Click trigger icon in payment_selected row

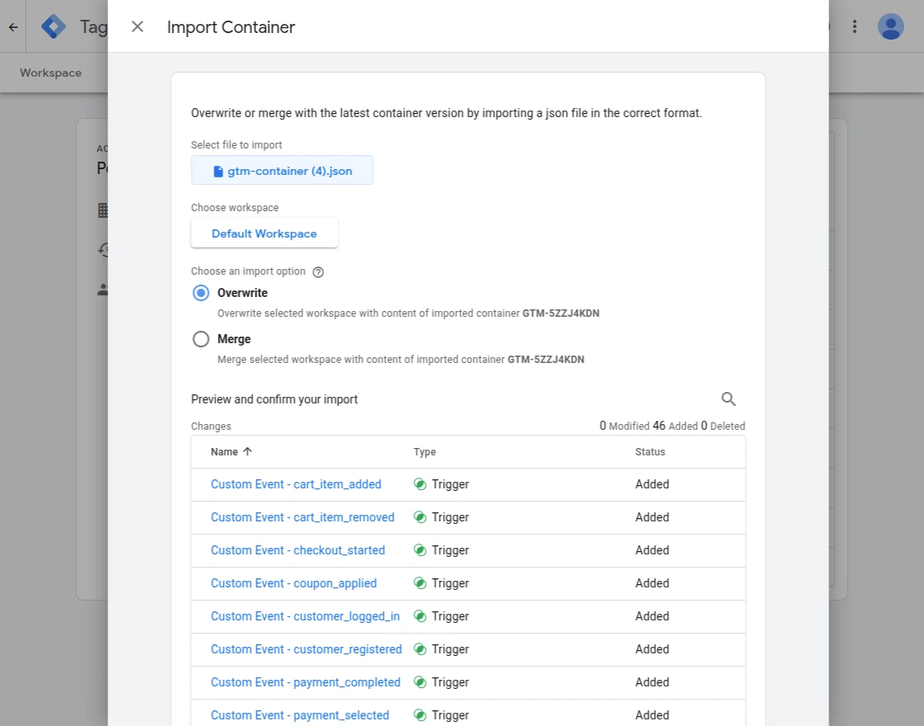tap(420, 715)
